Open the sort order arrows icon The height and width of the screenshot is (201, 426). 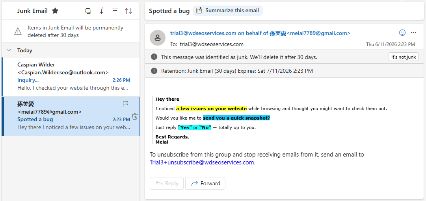[x=128, y=11]
